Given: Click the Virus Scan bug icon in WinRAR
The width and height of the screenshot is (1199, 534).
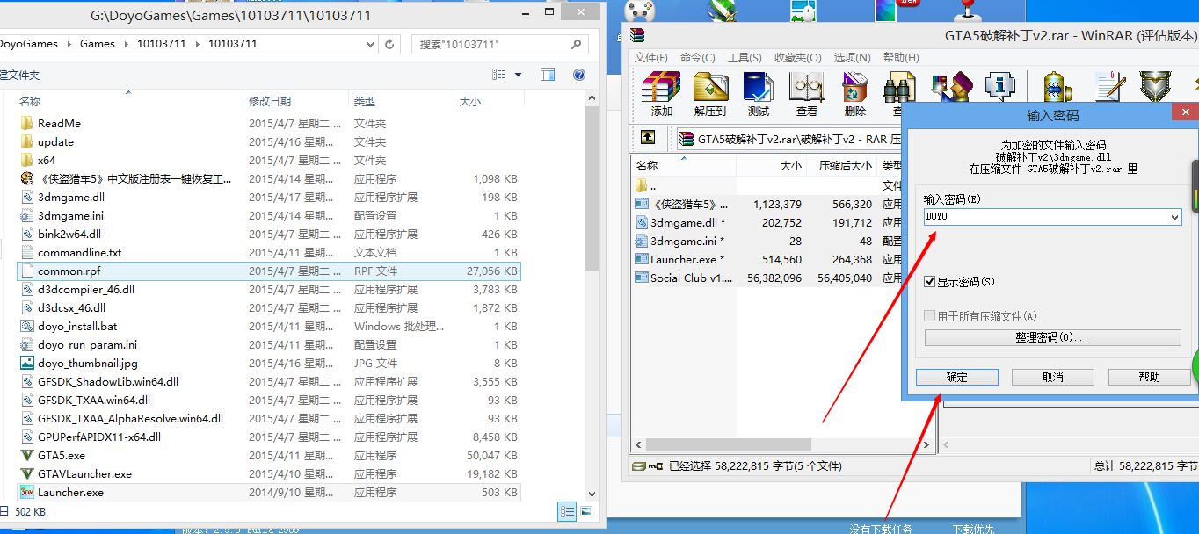Looking at the screenshot, I should point(1057,87).
